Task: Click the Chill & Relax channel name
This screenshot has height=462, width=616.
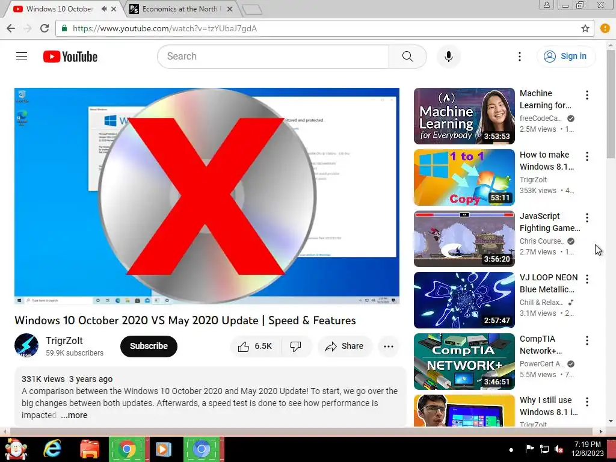Action: pos(541,303)
